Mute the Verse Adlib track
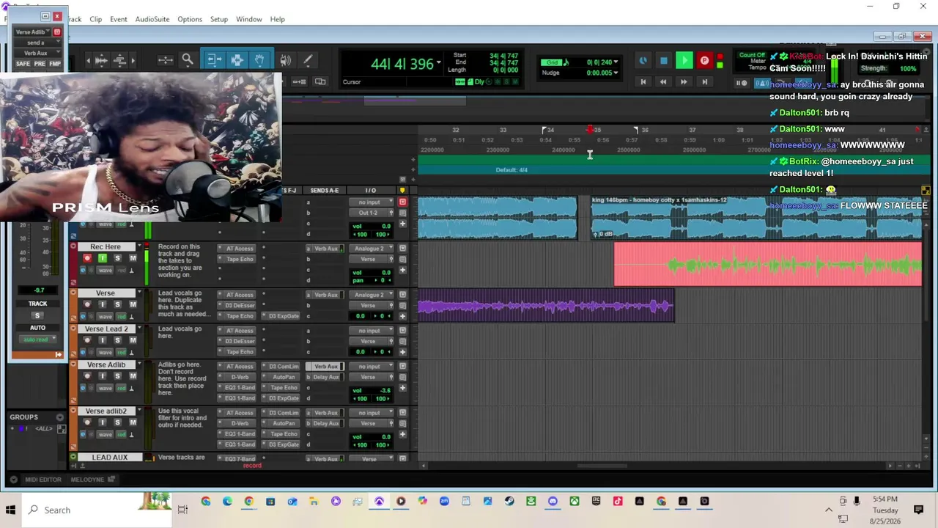 (x=133, y=376)
